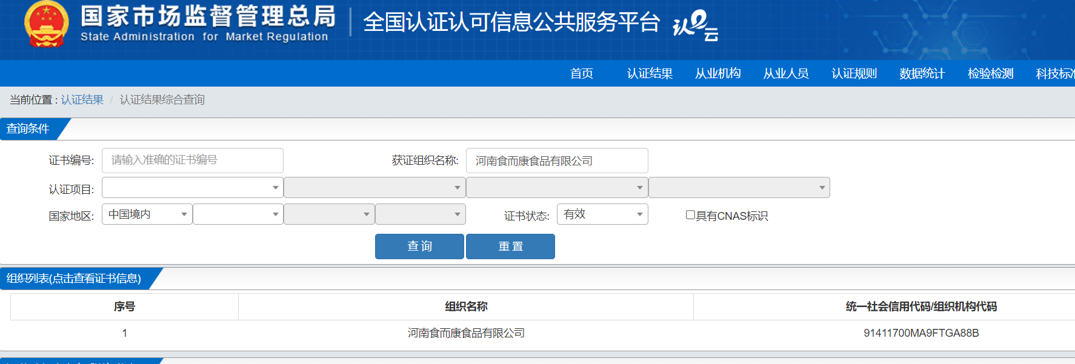Click the 统一社会信用代码/组织机构代码 column header
The image size is (1075, 364).
pos(921,306)
